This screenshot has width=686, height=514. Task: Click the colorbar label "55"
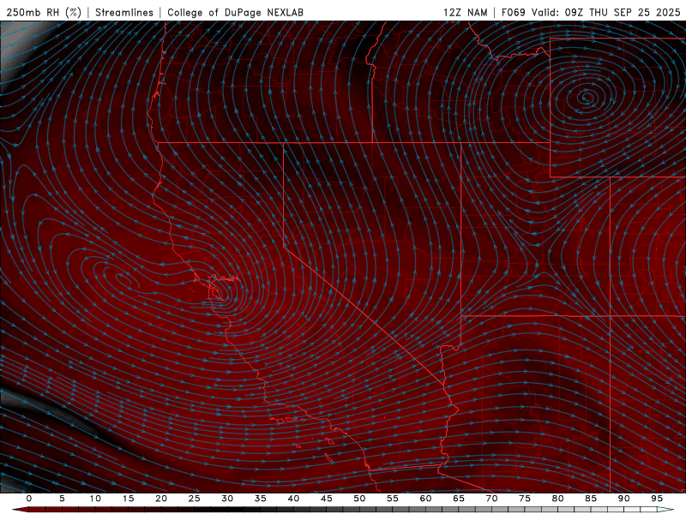(392, 499)
